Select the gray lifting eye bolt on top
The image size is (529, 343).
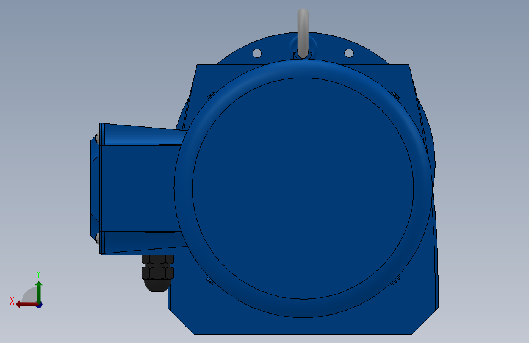[x=303, y=32]
